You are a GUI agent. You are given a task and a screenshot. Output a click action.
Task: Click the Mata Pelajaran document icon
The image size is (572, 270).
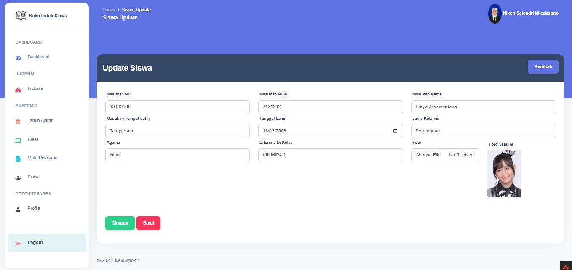[x=18, y=159]
